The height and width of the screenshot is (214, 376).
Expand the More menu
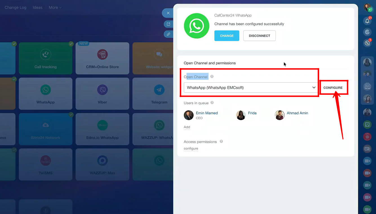pos(55,8)
